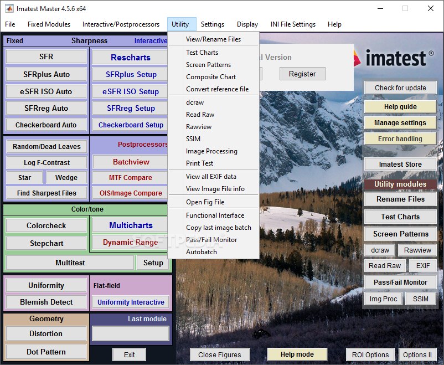
Task: Select Convert reference file
Action: (x=213, y=89)
